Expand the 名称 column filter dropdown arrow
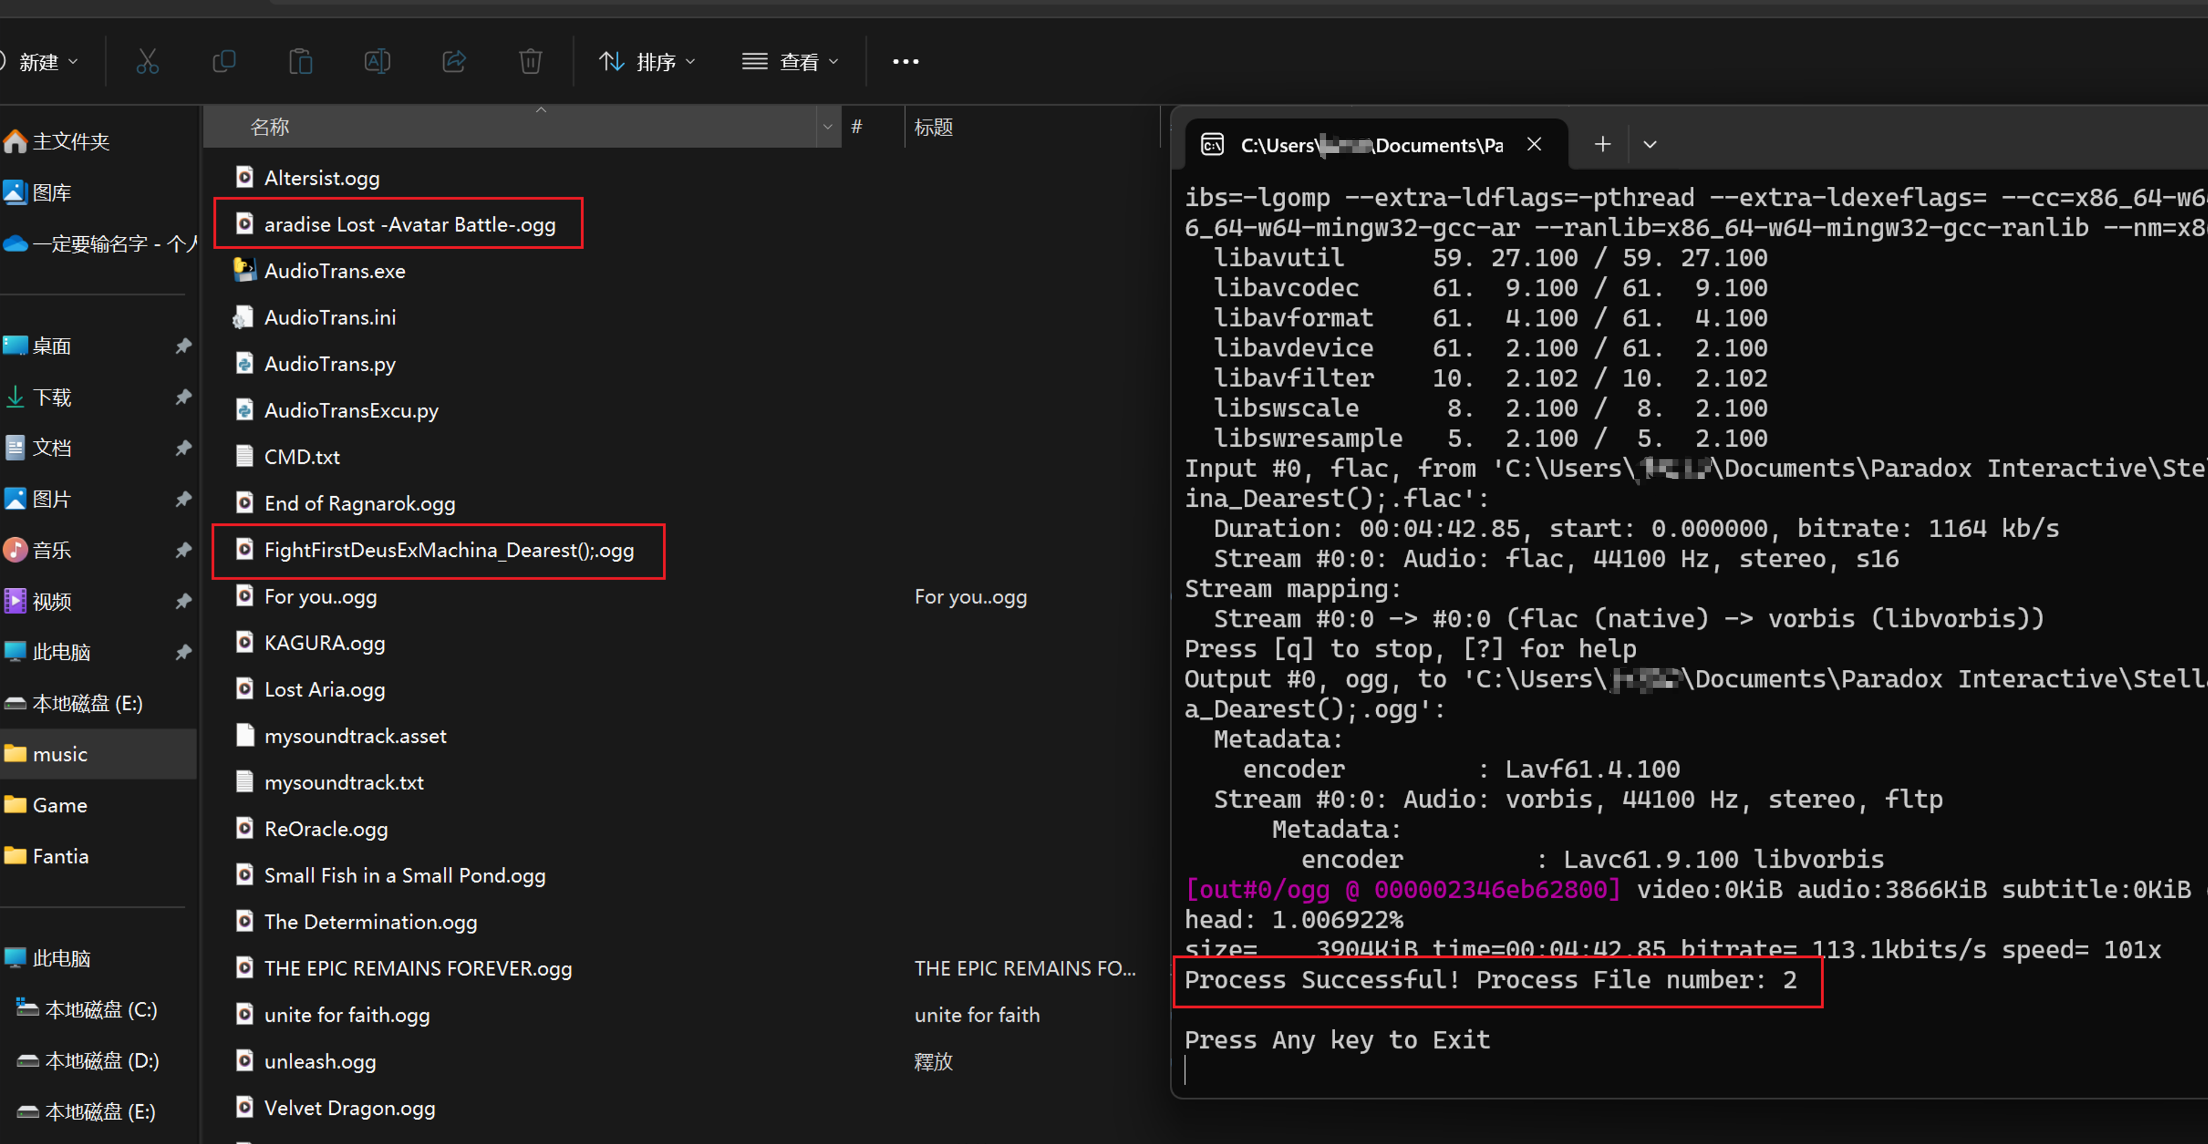The height and width of the screenshot is (1144, 2208). click(827, 127)
